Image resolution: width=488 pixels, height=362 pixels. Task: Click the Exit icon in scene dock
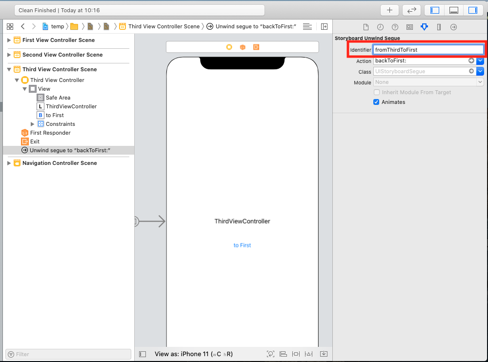click(256, 47)
